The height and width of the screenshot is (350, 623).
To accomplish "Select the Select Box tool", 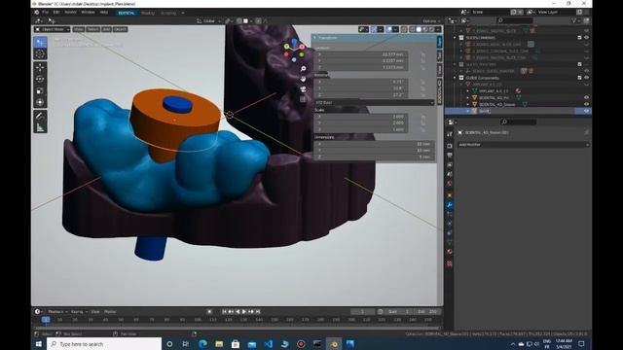I will tap(40, 42).
